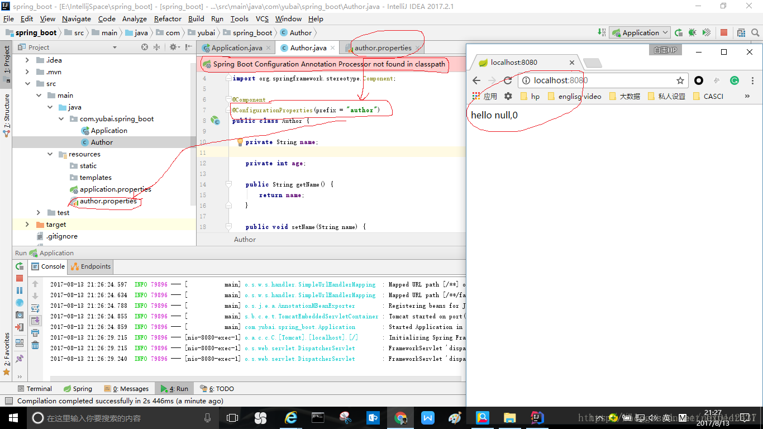Open Project Structure icon in top toolbar

pos(741,33)
